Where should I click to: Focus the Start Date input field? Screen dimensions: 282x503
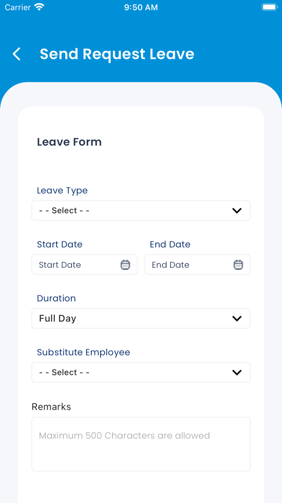click(x=84, y=264)
